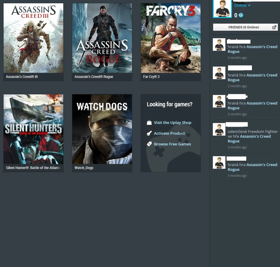Open the Assassin's Creed Rogue game tile
Viewport: 280px width, 267px height.
pyautogui.click(x=102, y=38)
